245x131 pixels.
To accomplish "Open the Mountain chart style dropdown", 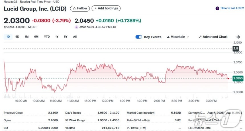I will [x=178, y=37].
